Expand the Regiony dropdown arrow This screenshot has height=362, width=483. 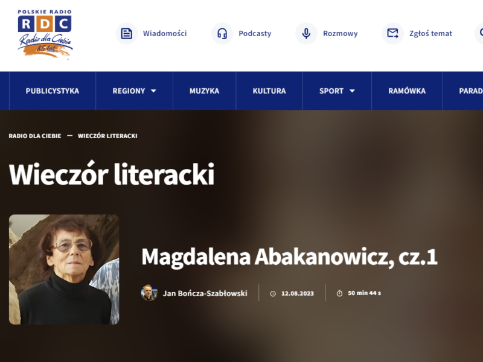pos(153,91)
